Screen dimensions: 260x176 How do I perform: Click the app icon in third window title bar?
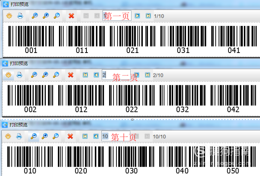pos(5,125)
